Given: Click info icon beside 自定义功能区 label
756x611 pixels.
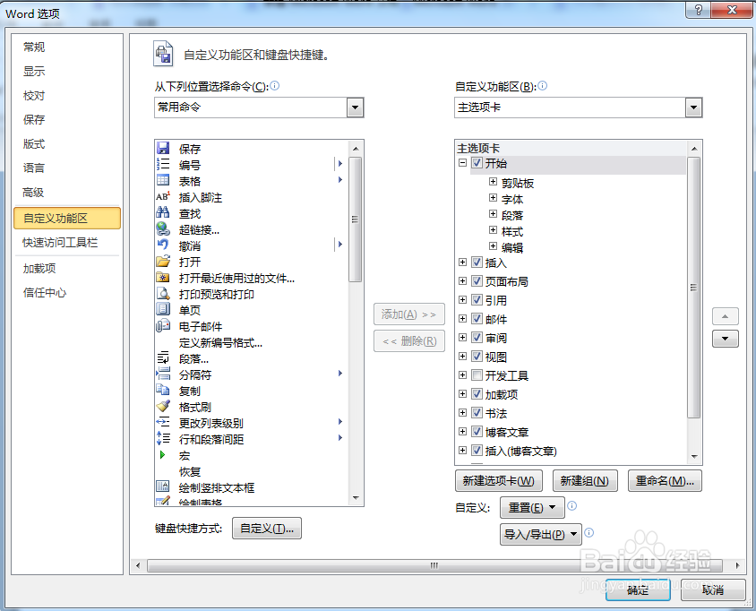Looking at the screenshot, I should [x=543, y=86].
